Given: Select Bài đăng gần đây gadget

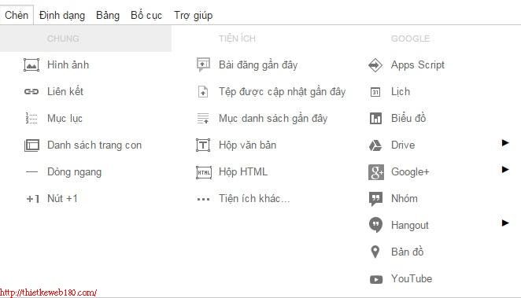Looking at the screenshot, I should [258, 64].
